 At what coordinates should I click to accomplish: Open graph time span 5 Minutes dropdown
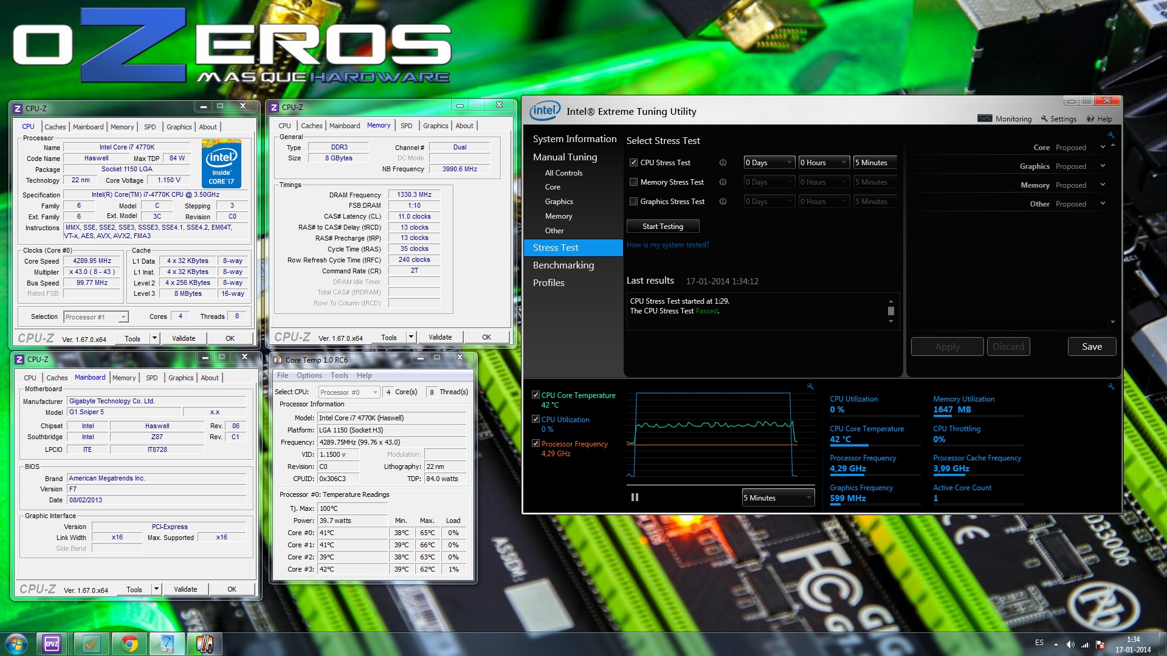778,498
